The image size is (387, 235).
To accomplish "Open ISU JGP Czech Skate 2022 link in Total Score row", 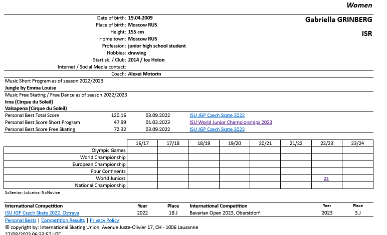I will tap(217, 115).
